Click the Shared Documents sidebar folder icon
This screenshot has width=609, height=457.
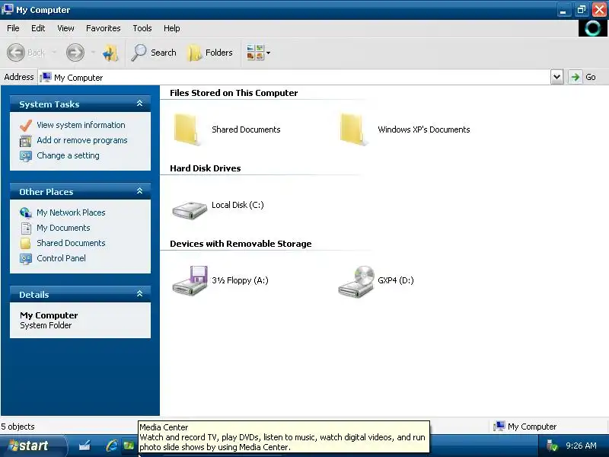coord(26,243)
